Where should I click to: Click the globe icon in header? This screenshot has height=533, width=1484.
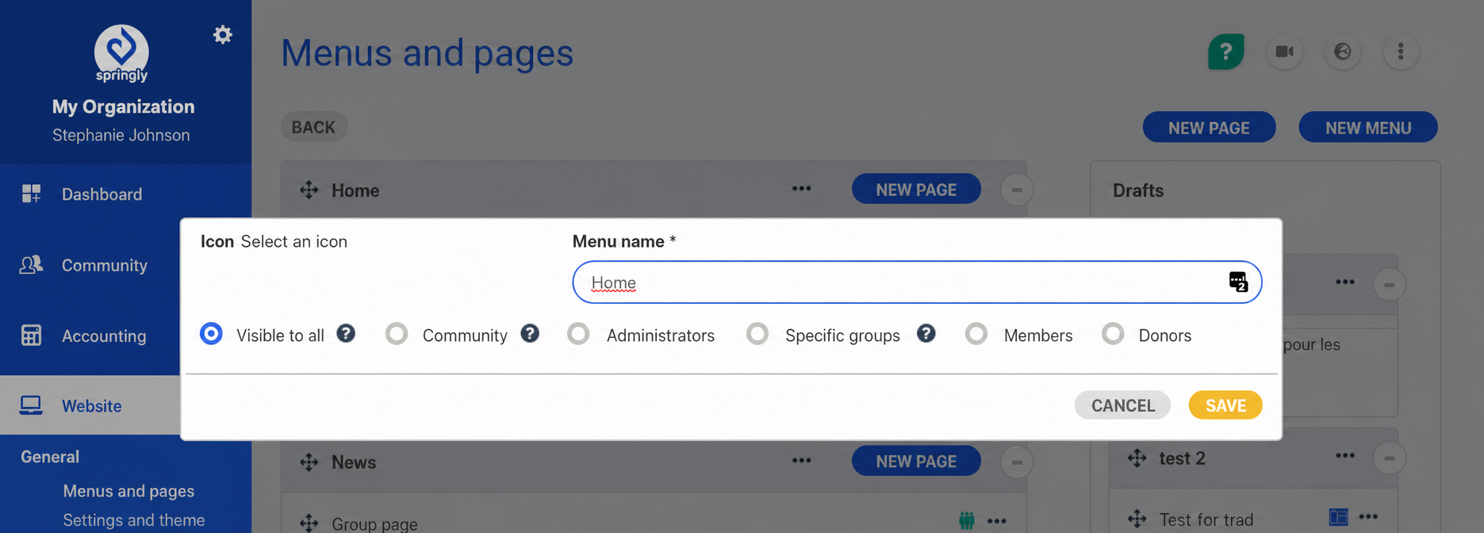point(1342,52)
